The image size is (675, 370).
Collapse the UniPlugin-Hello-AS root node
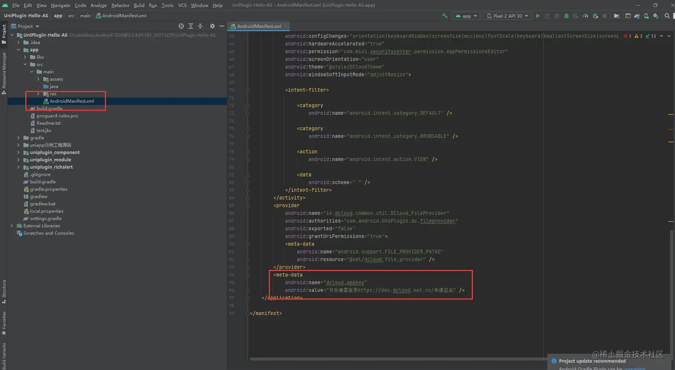pos(12,35)
